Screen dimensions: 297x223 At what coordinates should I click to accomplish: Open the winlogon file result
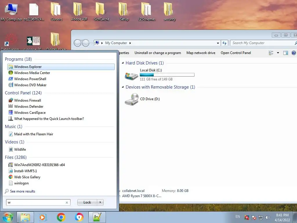click(x=61, y=183)
